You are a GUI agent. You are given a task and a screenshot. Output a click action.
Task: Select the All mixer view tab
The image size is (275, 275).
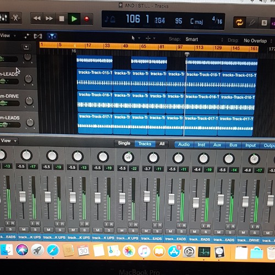[162, 144]
